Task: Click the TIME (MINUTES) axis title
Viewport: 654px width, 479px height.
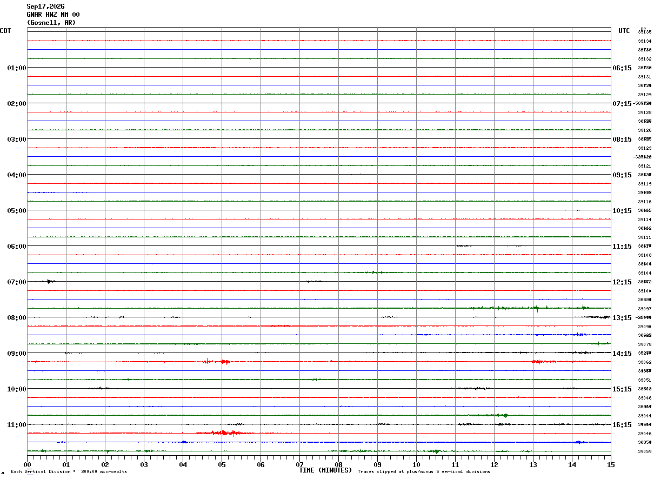Action: click(x=325, y=470)
